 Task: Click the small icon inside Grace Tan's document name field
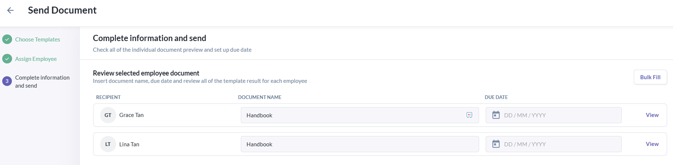click(x=469, y=115)
